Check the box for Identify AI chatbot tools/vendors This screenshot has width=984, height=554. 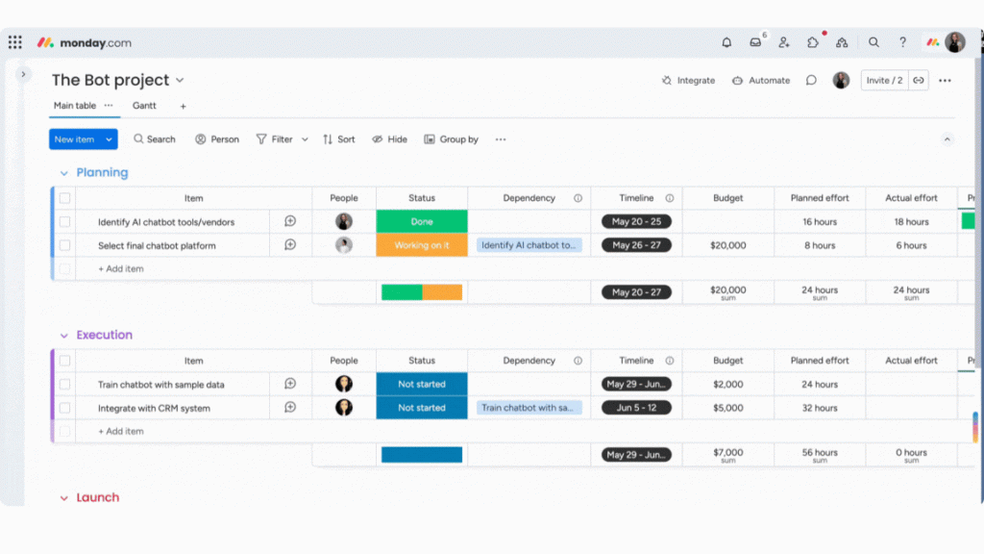pos(64,222)
